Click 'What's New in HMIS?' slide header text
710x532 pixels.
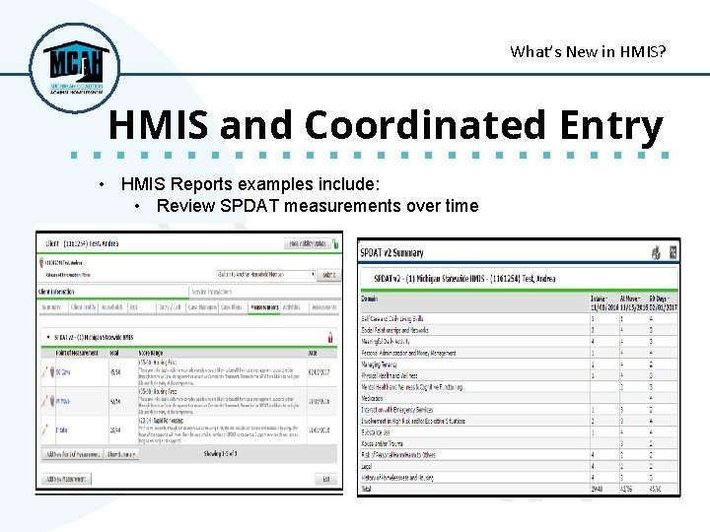tap(588, 51)
